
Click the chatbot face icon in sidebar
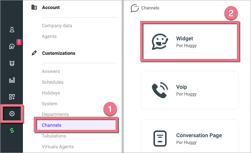coord(12,63)
